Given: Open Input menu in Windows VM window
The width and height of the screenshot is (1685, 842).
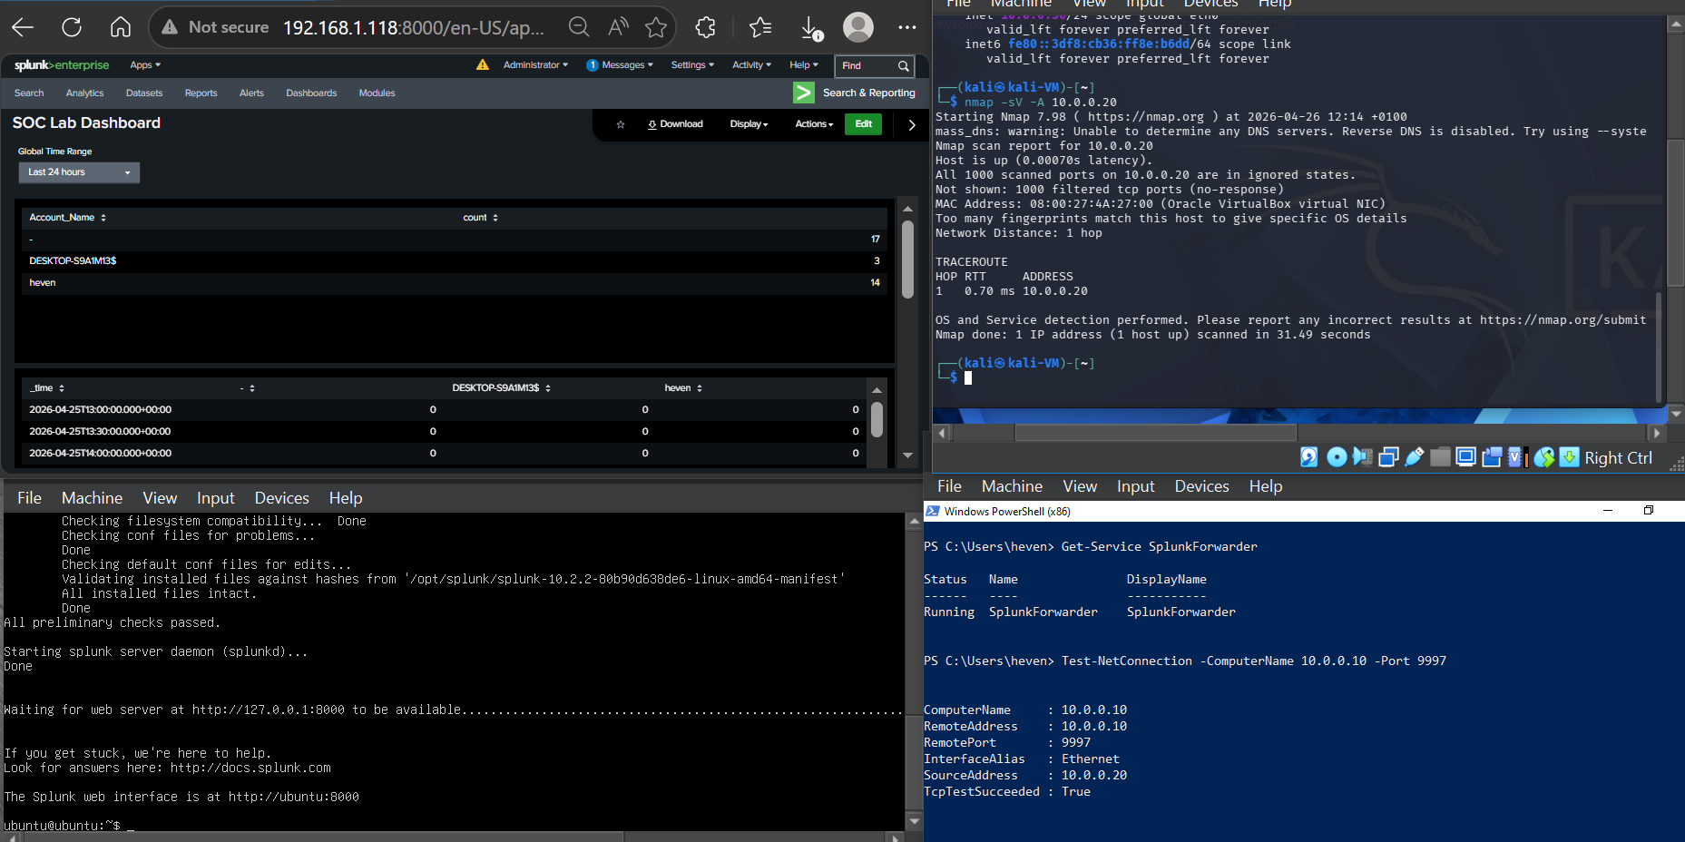Looking at the screenshot, I should pos(1135,486).
